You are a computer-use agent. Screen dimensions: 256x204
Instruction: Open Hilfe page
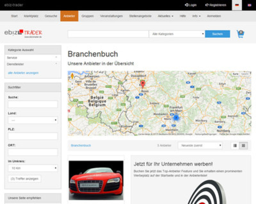point(183,16)
